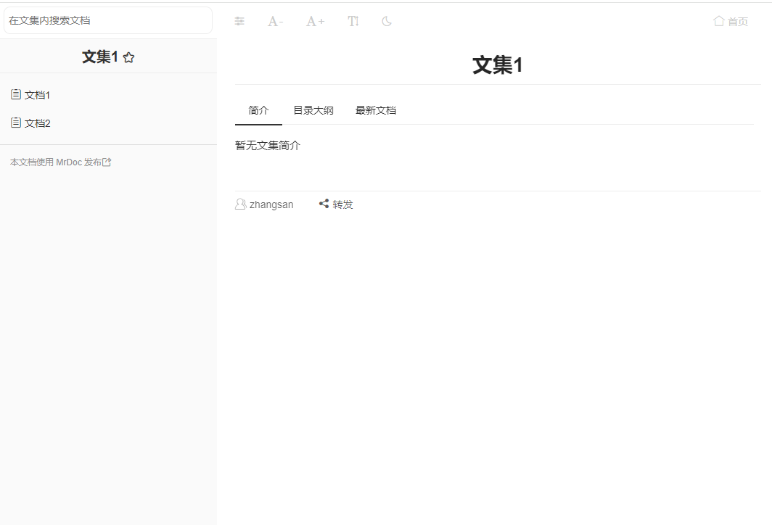
Task: Toggle the sidebar with the sliders icon
Action: coord(239,22)
